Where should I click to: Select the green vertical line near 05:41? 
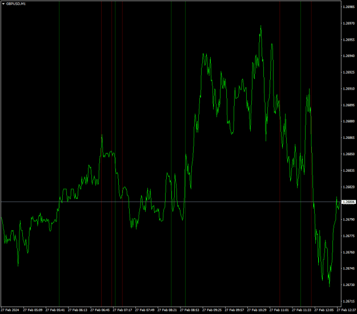59,154
